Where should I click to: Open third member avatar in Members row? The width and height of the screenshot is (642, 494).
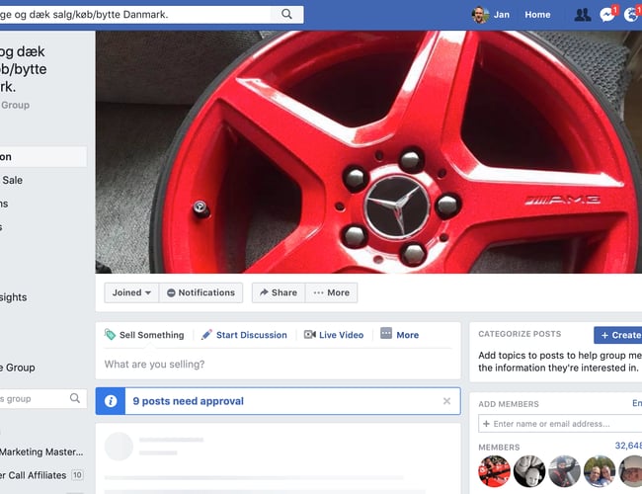pyautogui.click(x=564, y=471)
